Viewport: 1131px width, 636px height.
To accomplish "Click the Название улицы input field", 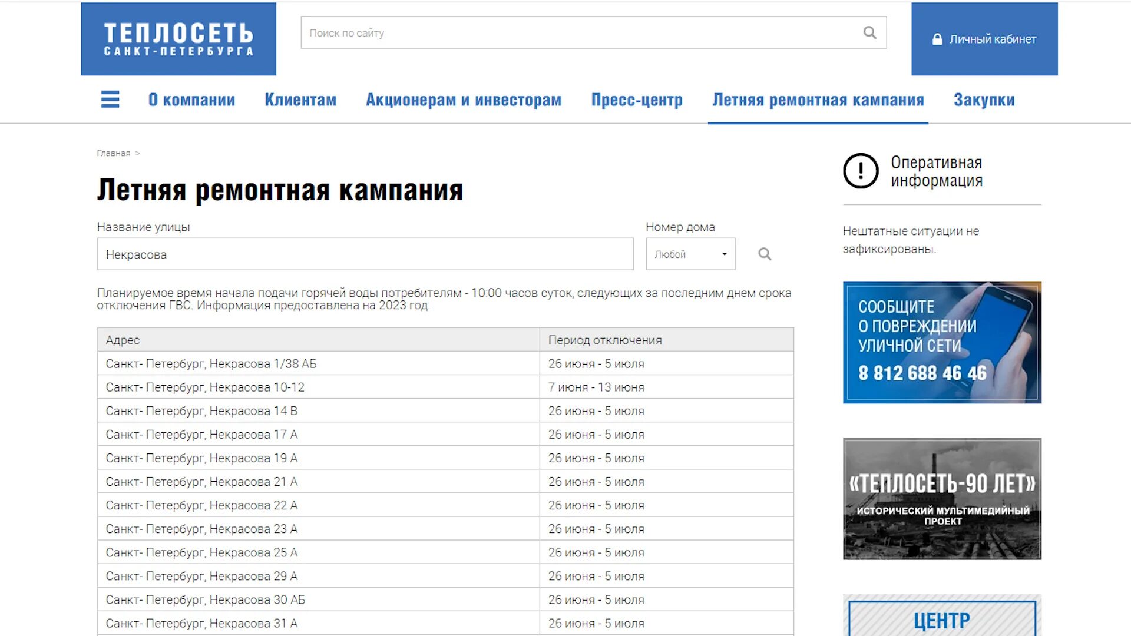I will [365, 254].
